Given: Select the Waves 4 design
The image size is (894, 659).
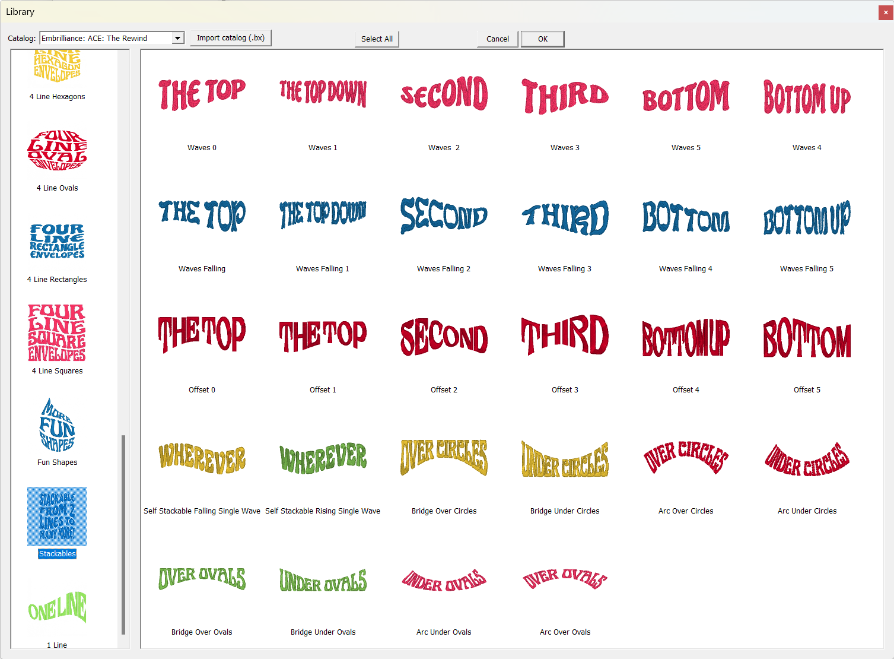Looking at the screenshot, I should point(807,96).
